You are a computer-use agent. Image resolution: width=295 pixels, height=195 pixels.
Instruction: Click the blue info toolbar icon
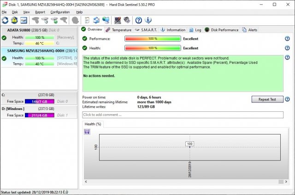[x=148, y=20]
